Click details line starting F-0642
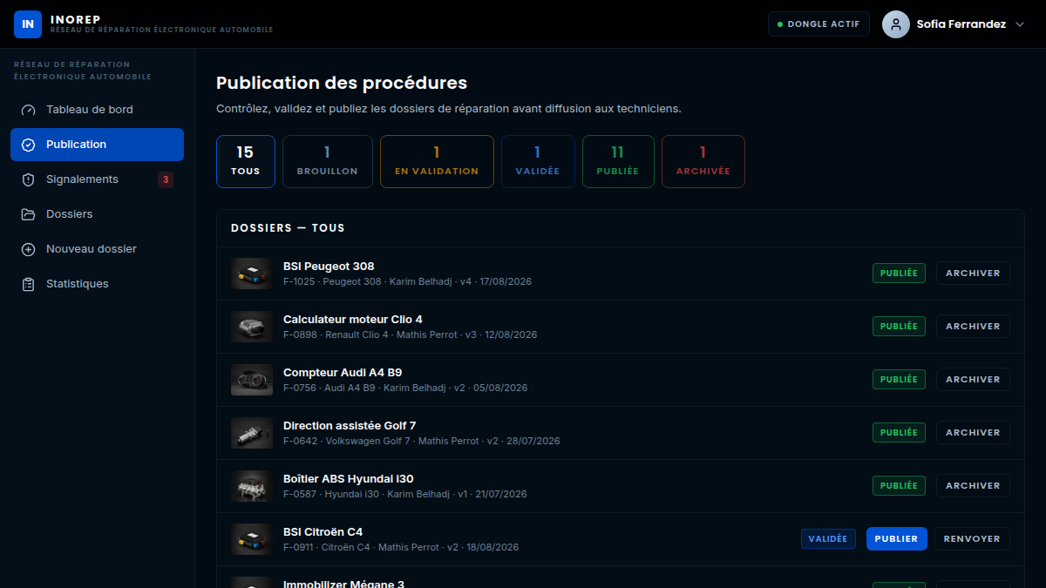This screenshot has height=588, width=1046. click(x=422, y=442)
